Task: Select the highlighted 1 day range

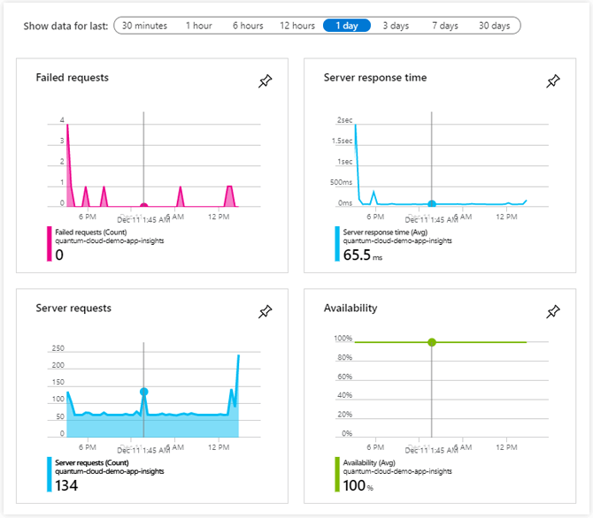Action: click(x=347, y=26)
